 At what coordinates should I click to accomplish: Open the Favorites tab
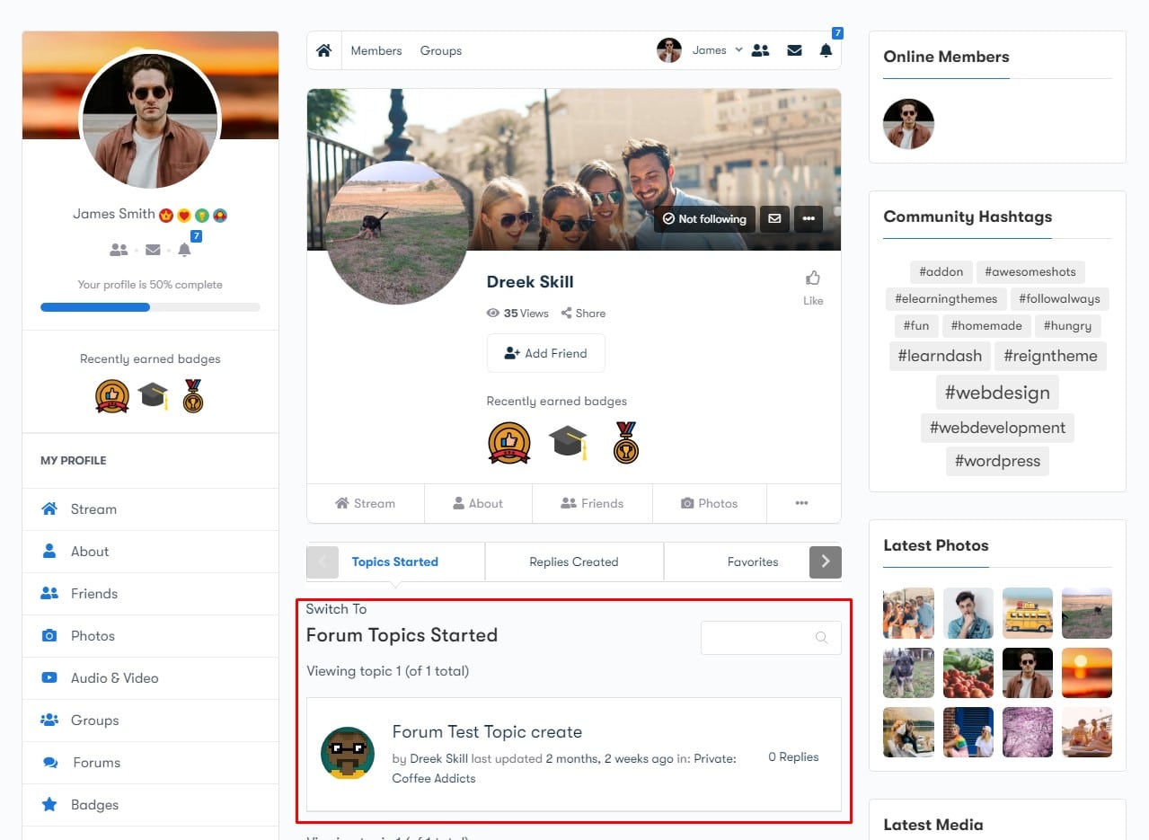(752, 562)
